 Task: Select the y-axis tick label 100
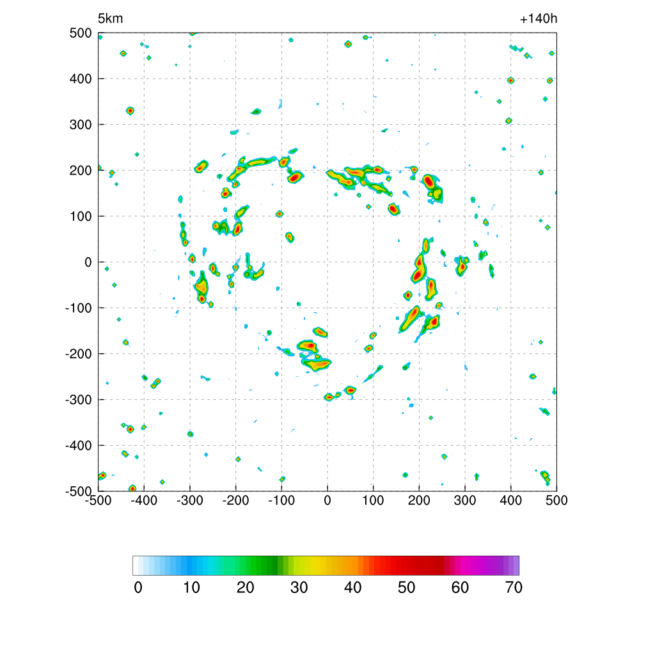(81, 216)
